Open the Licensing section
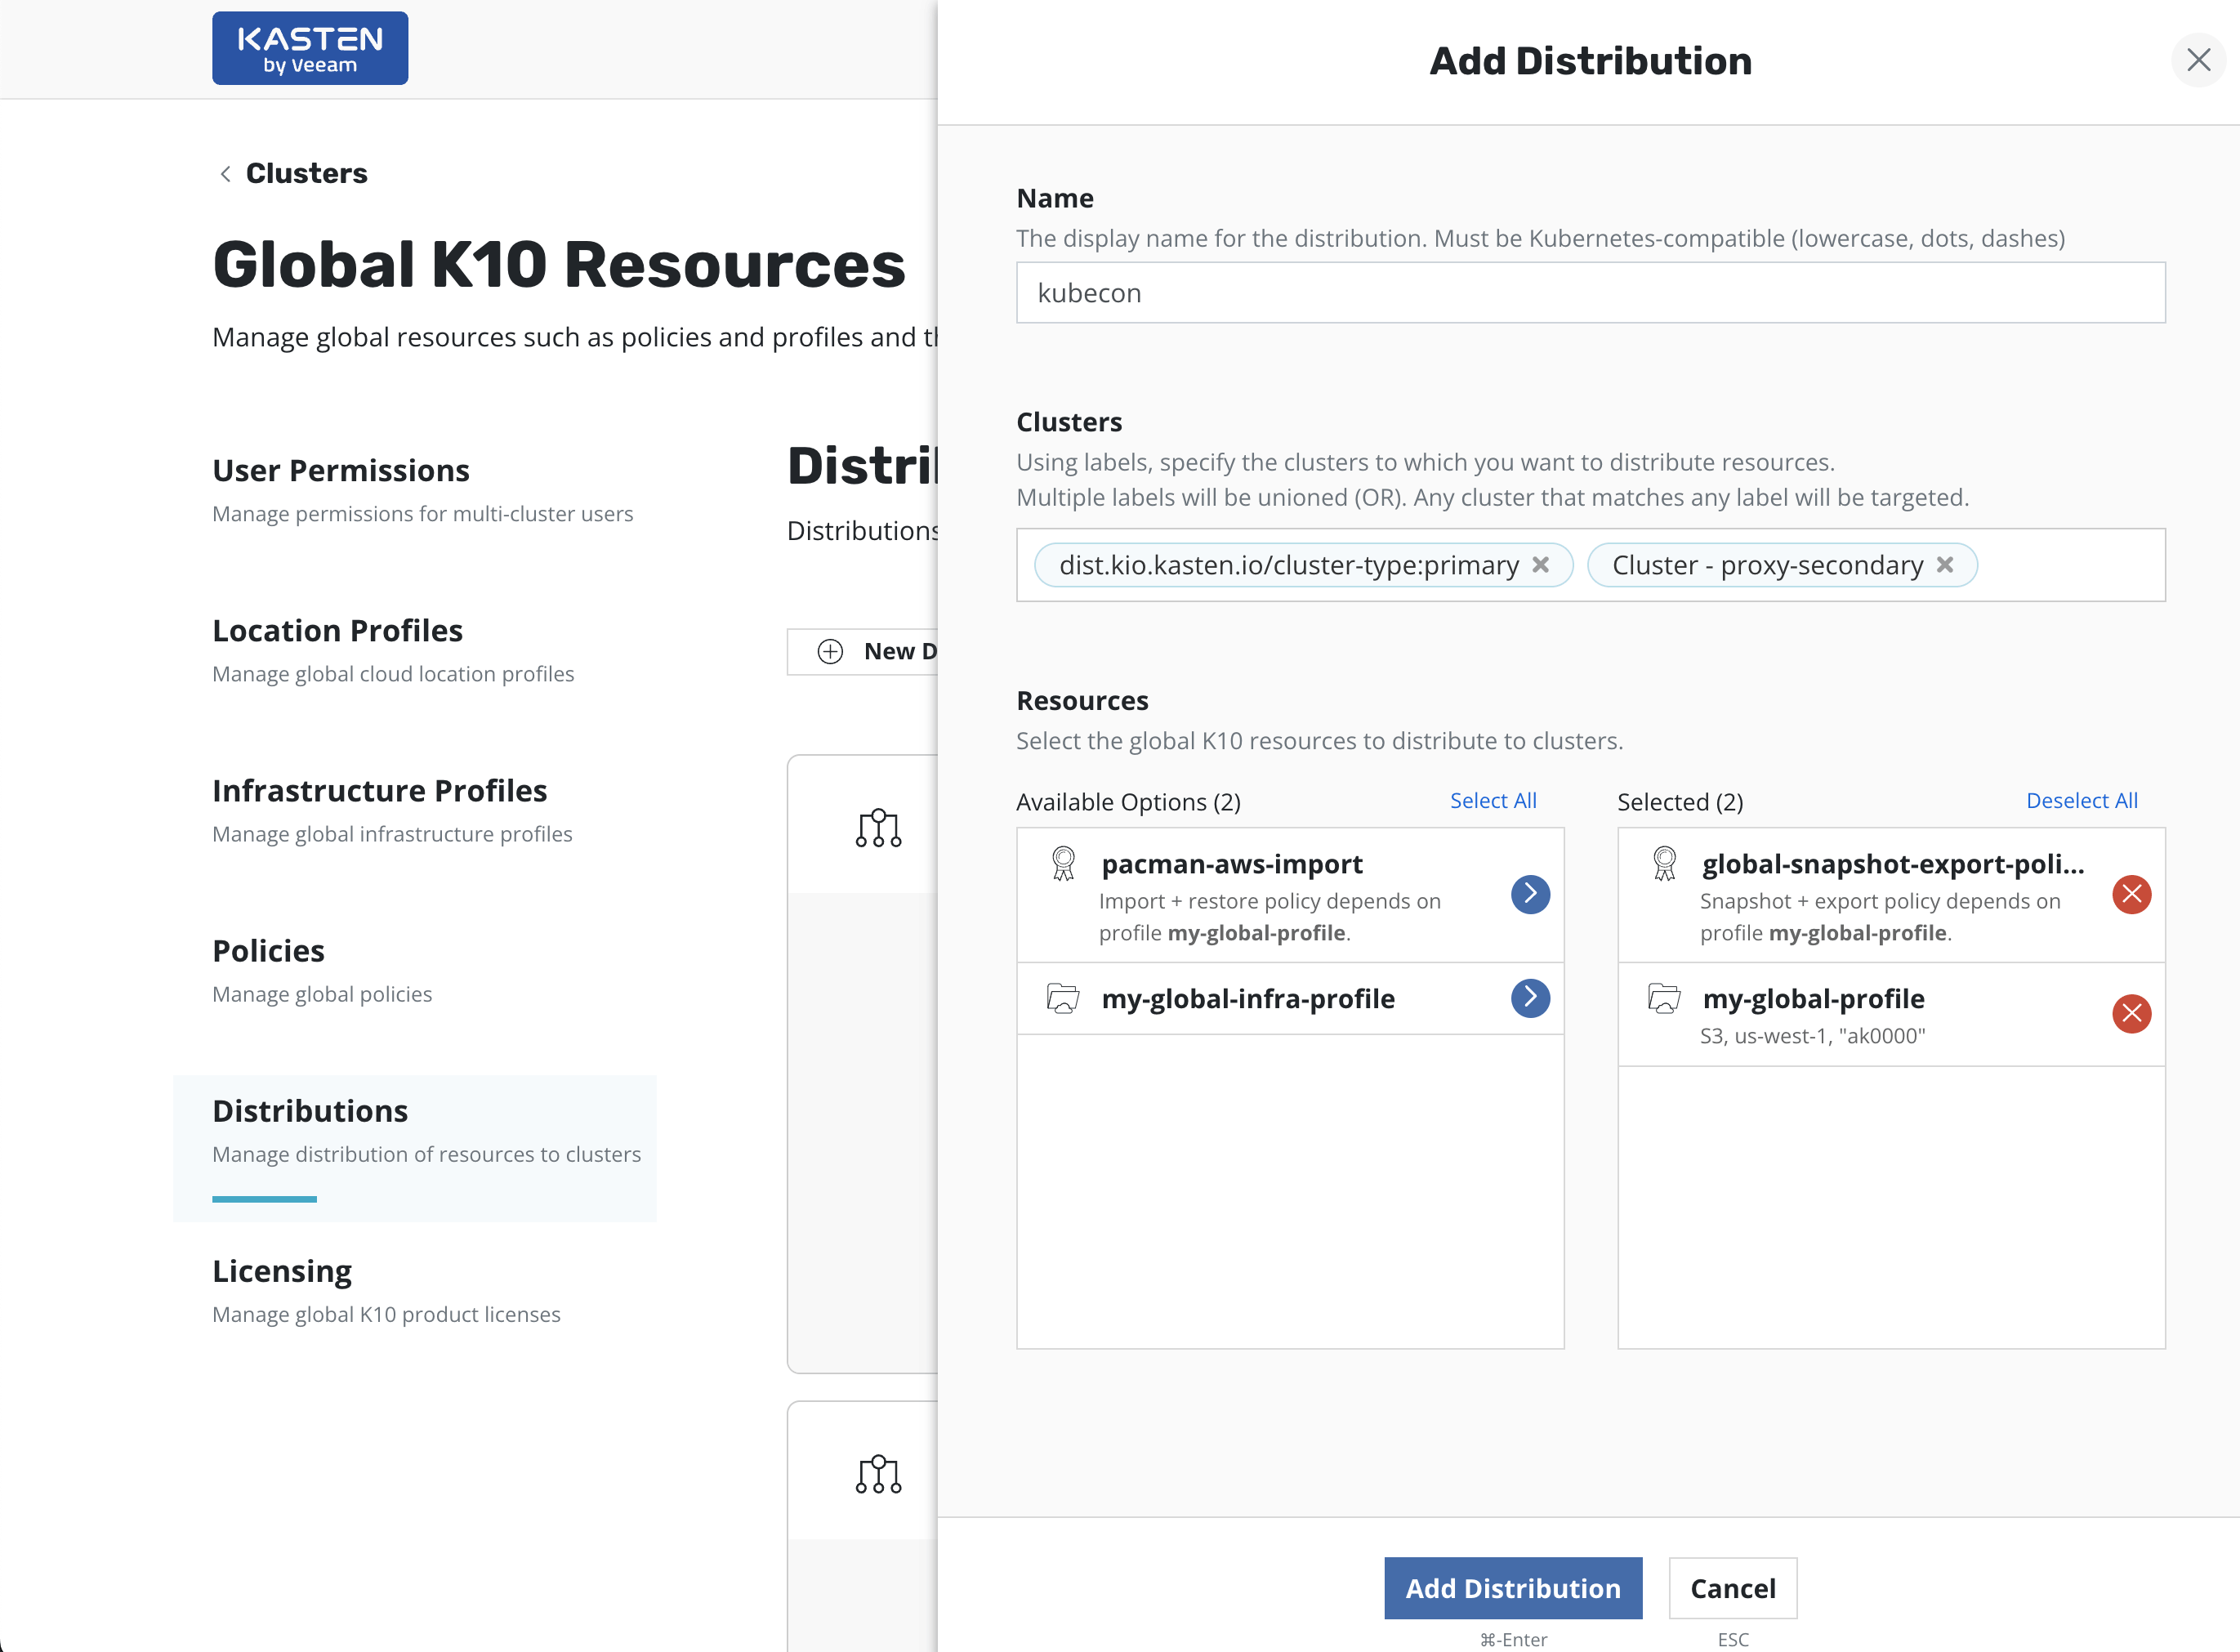This screenshot has height=1652, width=2240. (x=282, y=1271)
